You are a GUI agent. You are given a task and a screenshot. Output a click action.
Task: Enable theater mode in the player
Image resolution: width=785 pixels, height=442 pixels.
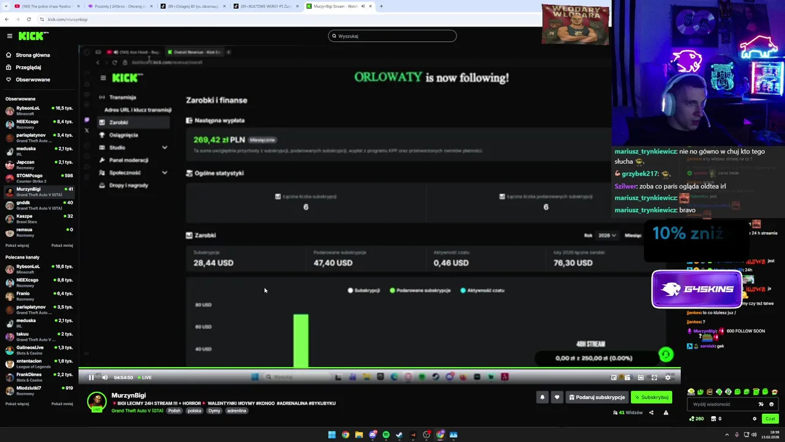[641, 378]
